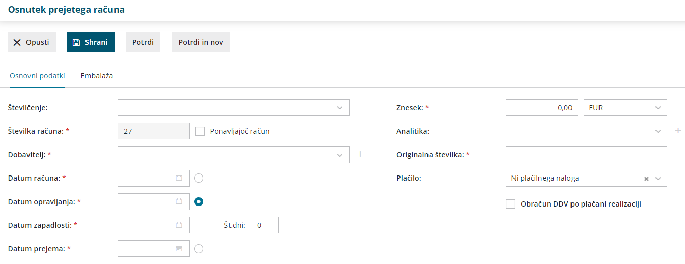Click plus icon to add new Dobavitelj
Screen dimensions: 685x264
point(360,154)
